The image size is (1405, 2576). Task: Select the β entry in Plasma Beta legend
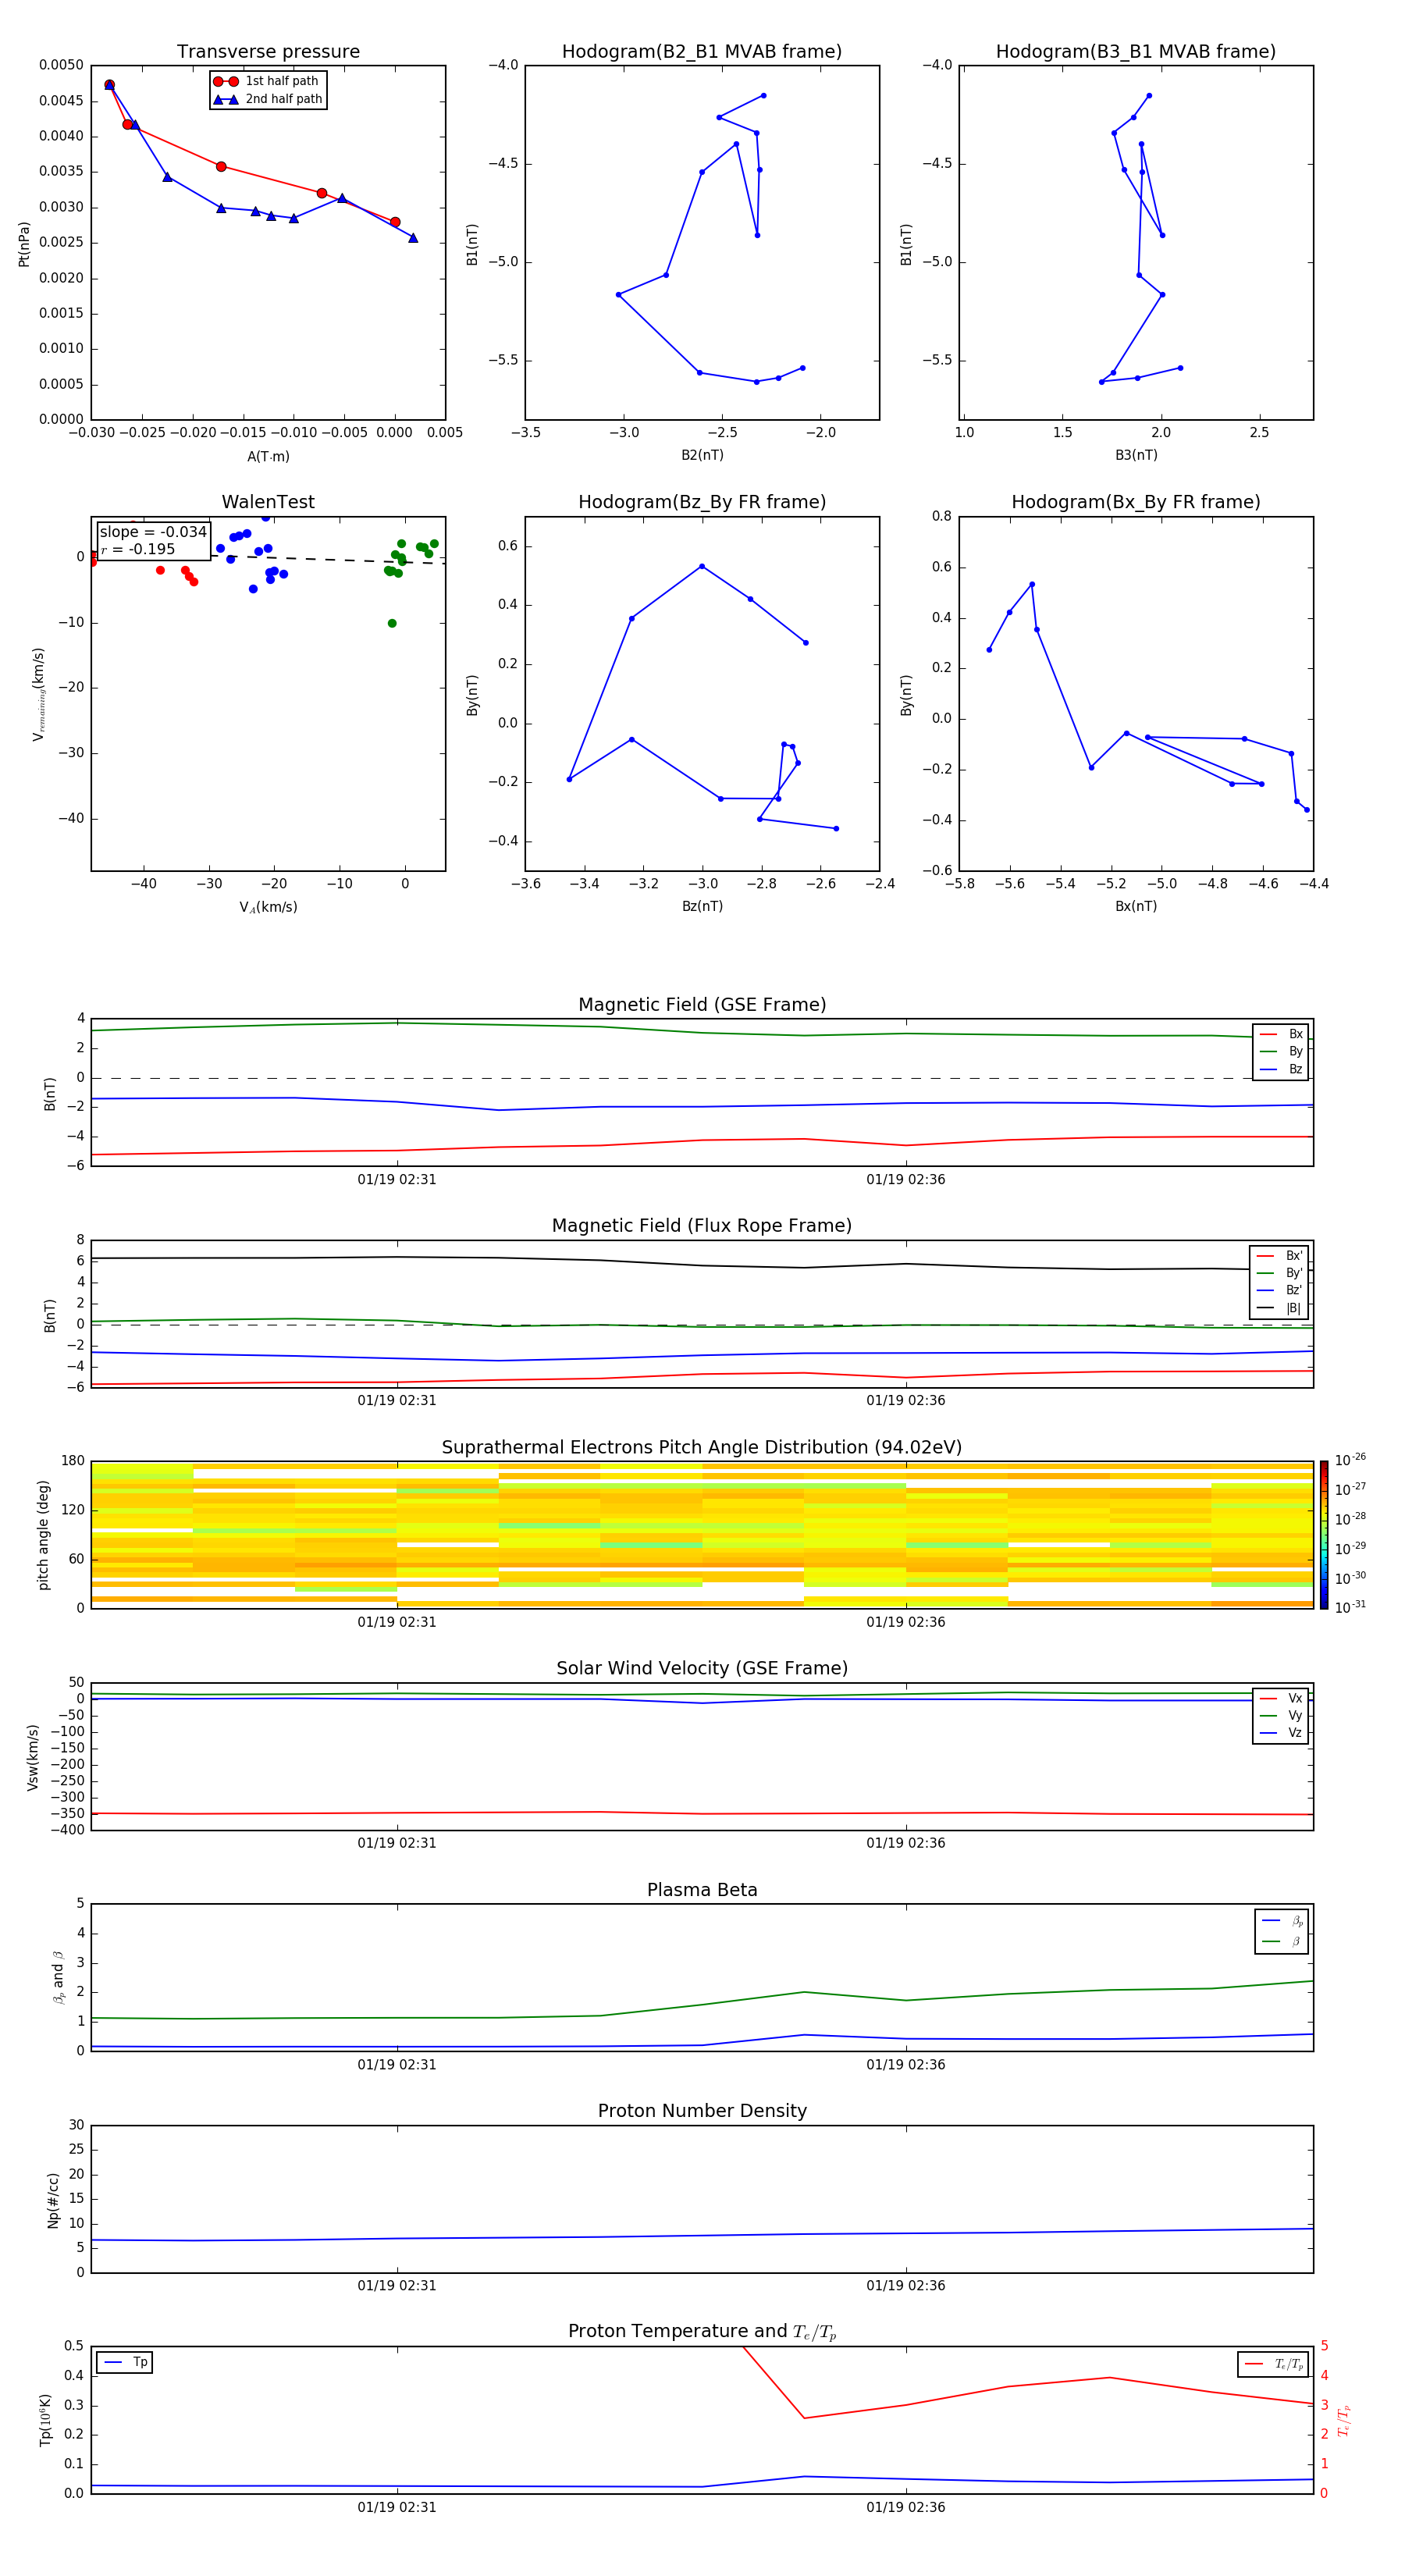pos(1282,1941)
